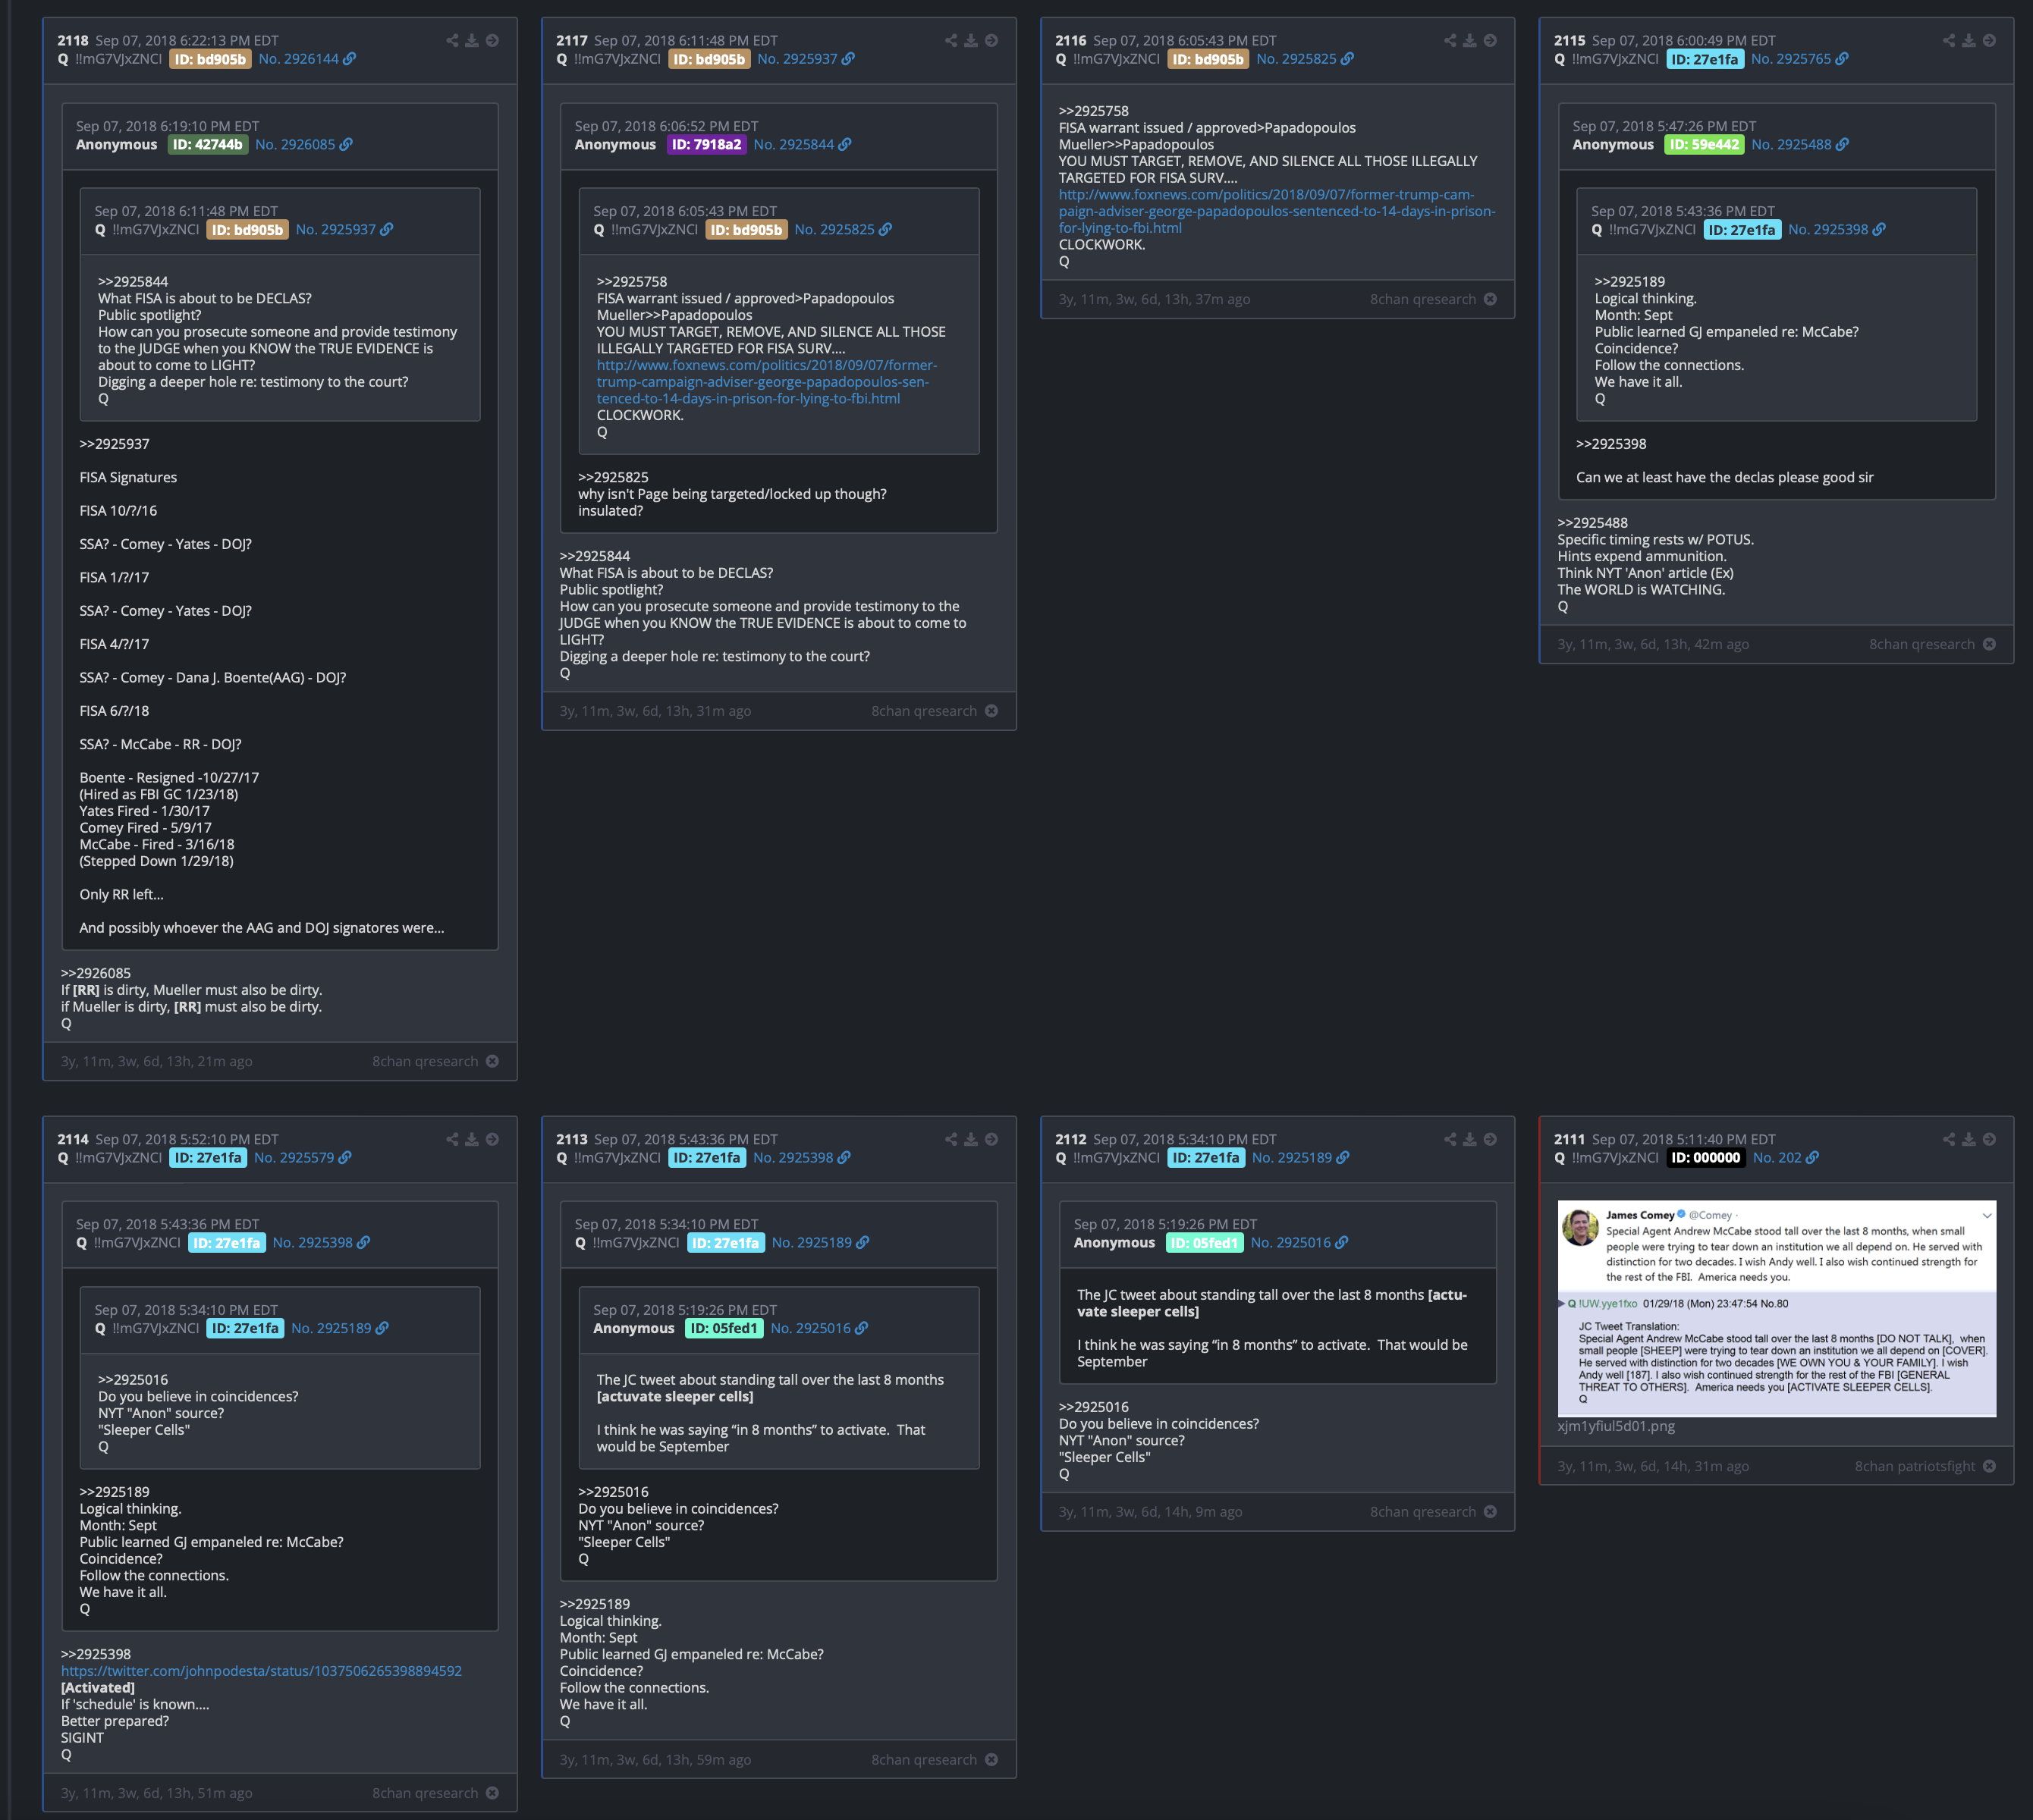Open post link No. 2925579
This screenshot has height=1820, width=2033.
point(294,1158)
